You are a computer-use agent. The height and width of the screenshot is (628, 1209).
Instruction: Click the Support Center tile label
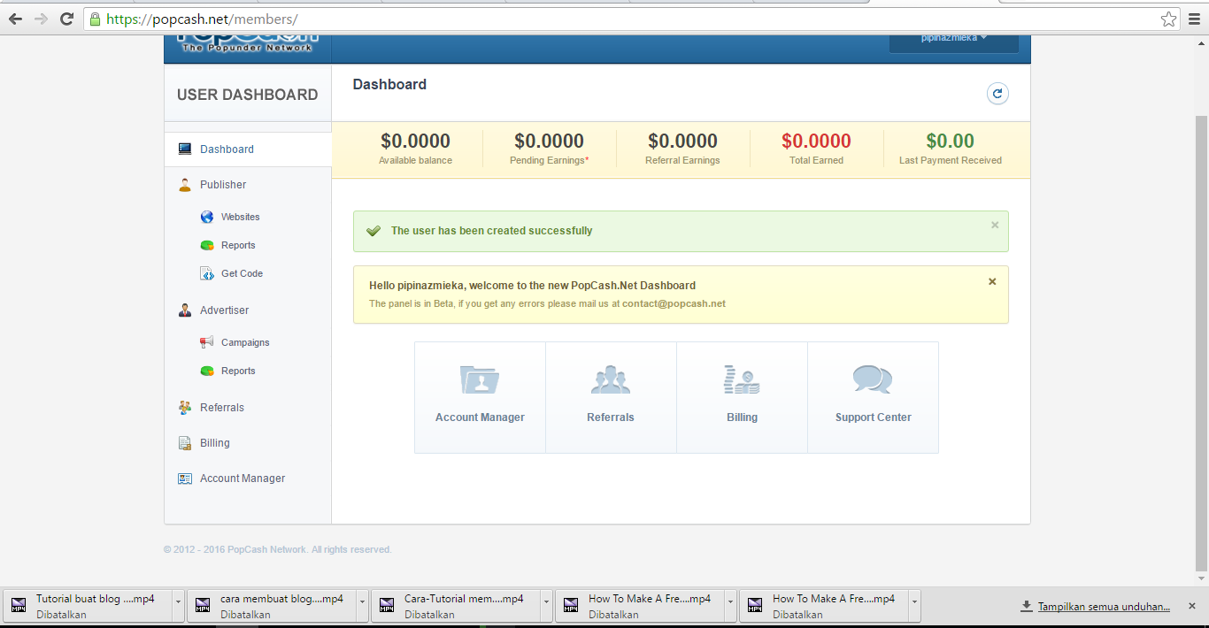873,417
